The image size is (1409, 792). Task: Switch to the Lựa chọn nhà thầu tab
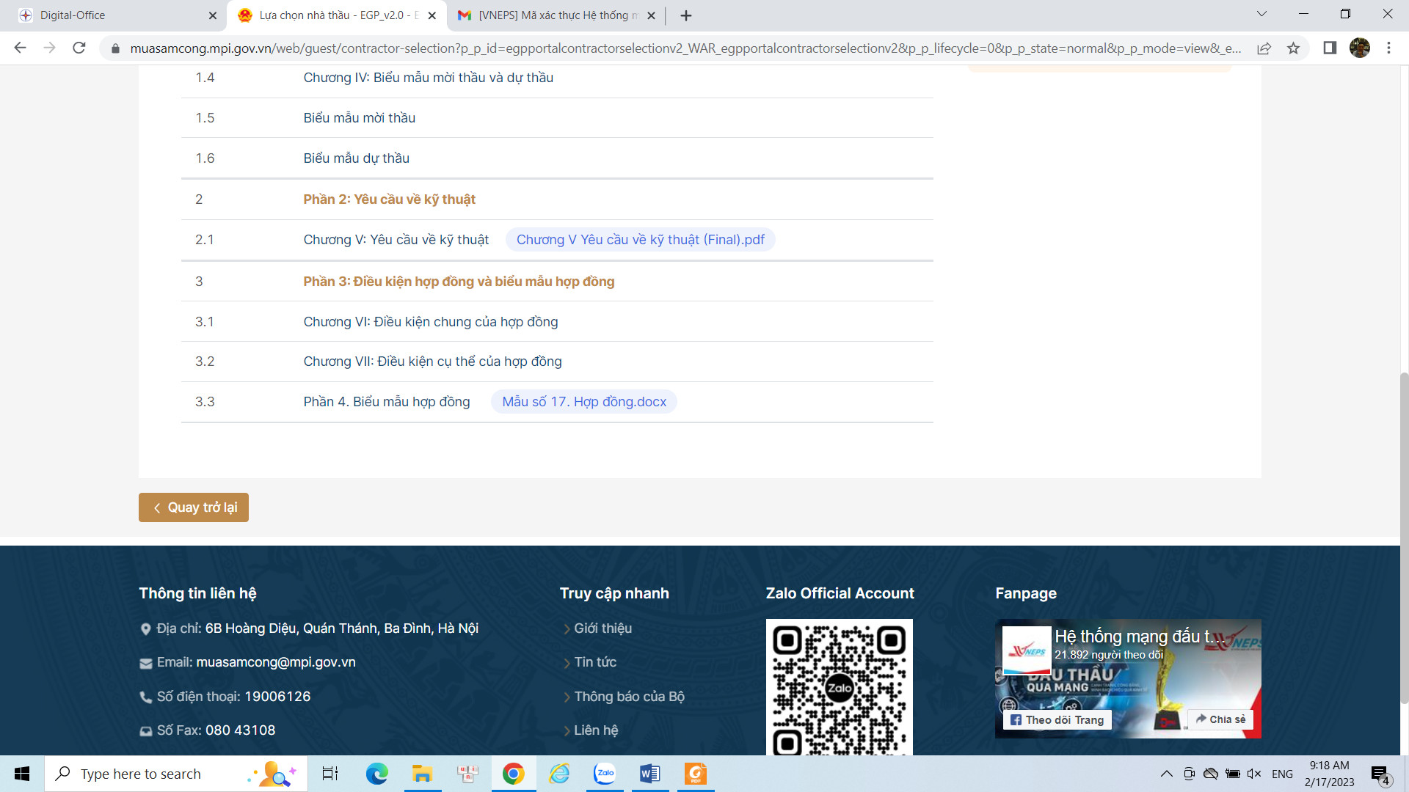coord(338,15)
